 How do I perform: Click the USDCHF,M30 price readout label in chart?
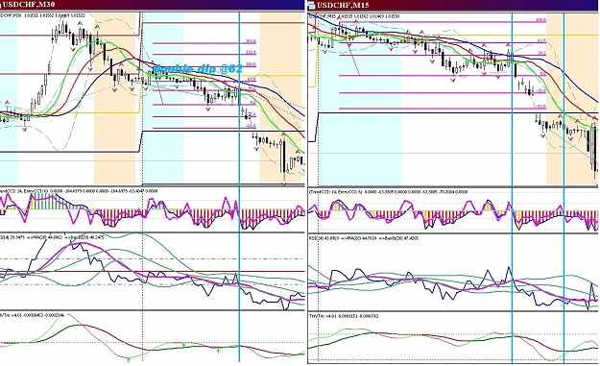point(42,15)
